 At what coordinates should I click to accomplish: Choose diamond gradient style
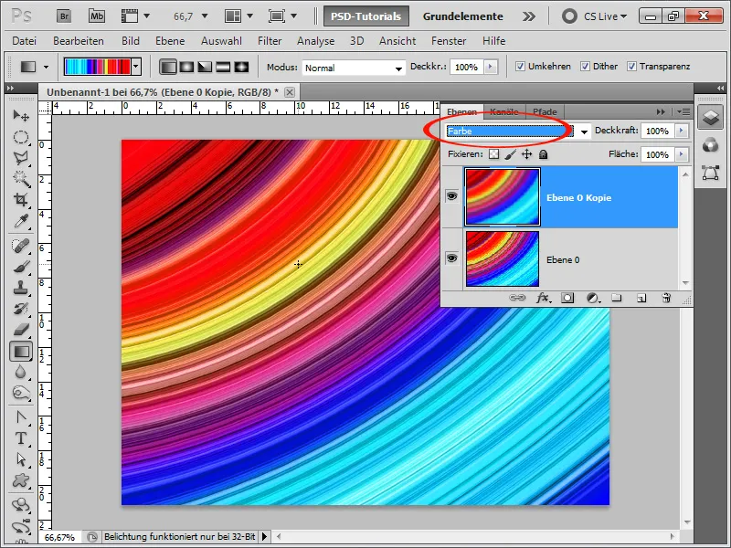[x=241, y=67]
